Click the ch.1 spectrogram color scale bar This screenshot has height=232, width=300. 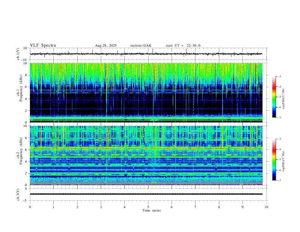coord(274,97)
